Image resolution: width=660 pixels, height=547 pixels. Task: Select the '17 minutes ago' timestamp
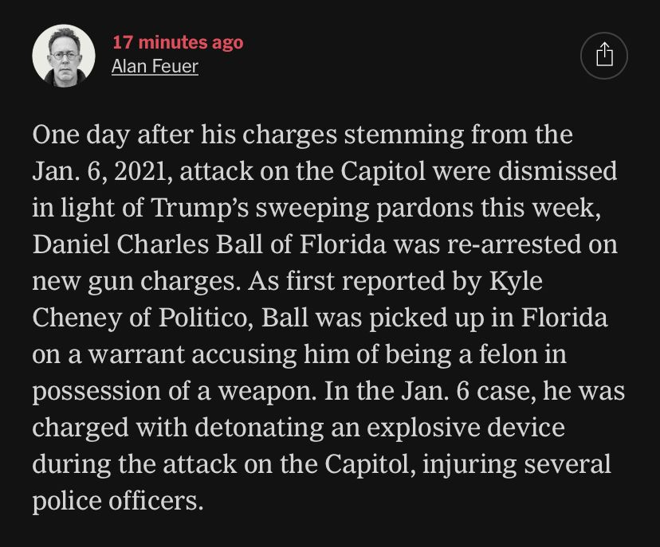(178, 42)
